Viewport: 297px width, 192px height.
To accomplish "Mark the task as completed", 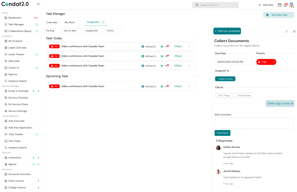I will 227,31.
